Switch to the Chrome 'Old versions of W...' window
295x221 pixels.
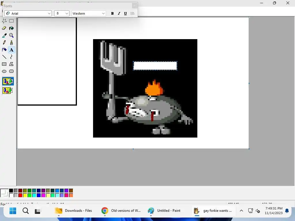pos(121,211)
